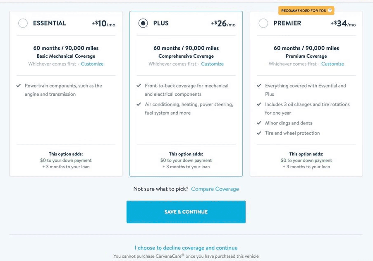This screenshot has width=373, height=261.
Task: Open the Compare Coverage link
Action: [215, 189]
